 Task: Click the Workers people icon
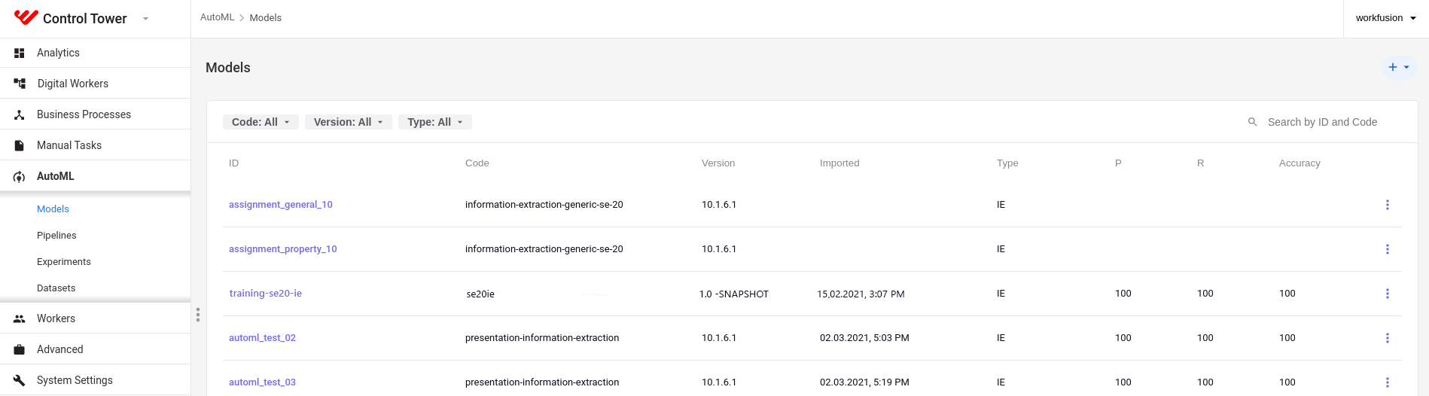(20, 318)
